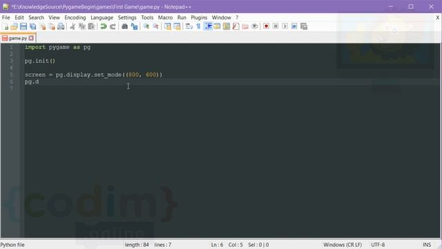Viewport: 442px width, 249px height.
Task: Click the 'pg.d' line in editor
Action: coord(32,82)
